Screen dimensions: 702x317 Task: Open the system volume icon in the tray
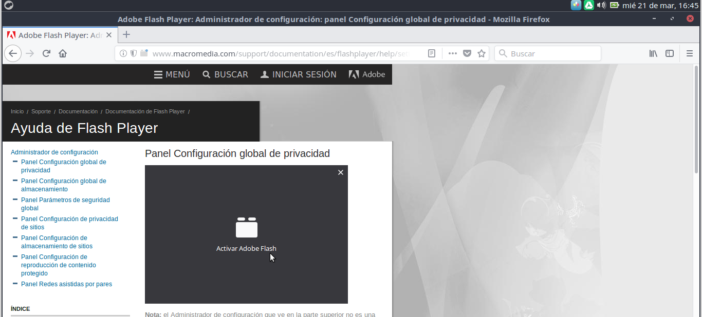(x=602, y=5)
